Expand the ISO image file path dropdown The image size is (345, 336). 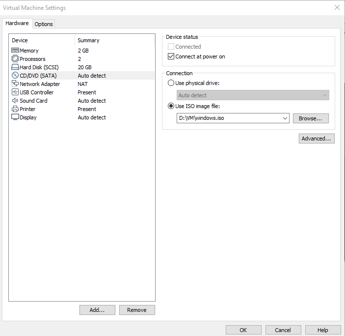tap(285, 118)
